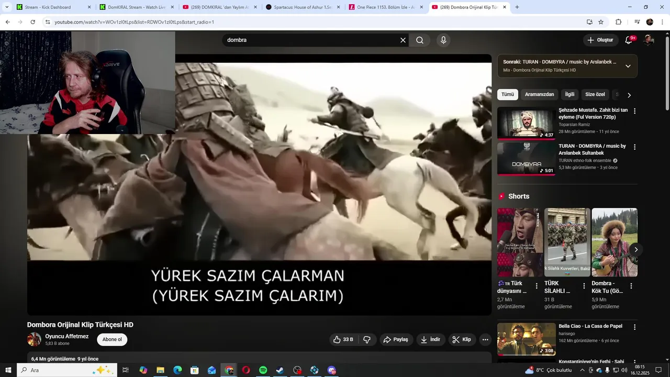
Task: Bookmark this page with the star
Action: (601, 22)
